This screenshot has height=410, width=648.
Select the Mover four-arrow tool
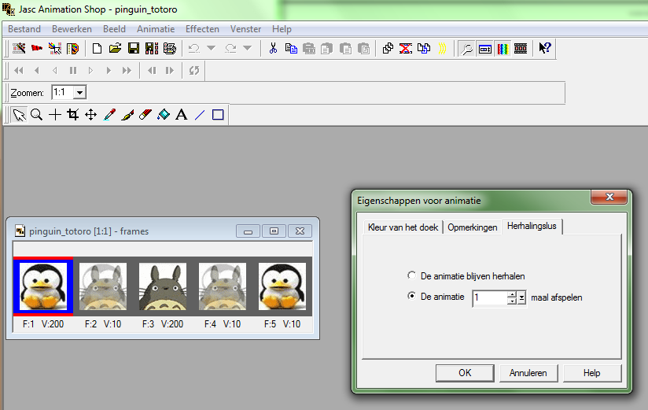(90, 115)
